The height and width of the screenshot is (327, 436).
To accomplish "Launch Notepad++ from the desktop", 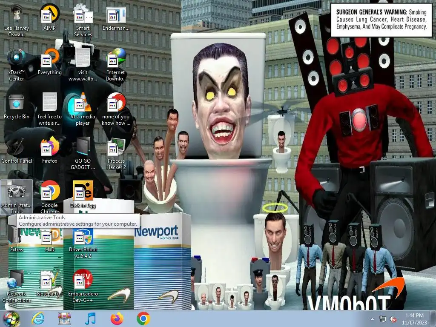I will (49, 283).
